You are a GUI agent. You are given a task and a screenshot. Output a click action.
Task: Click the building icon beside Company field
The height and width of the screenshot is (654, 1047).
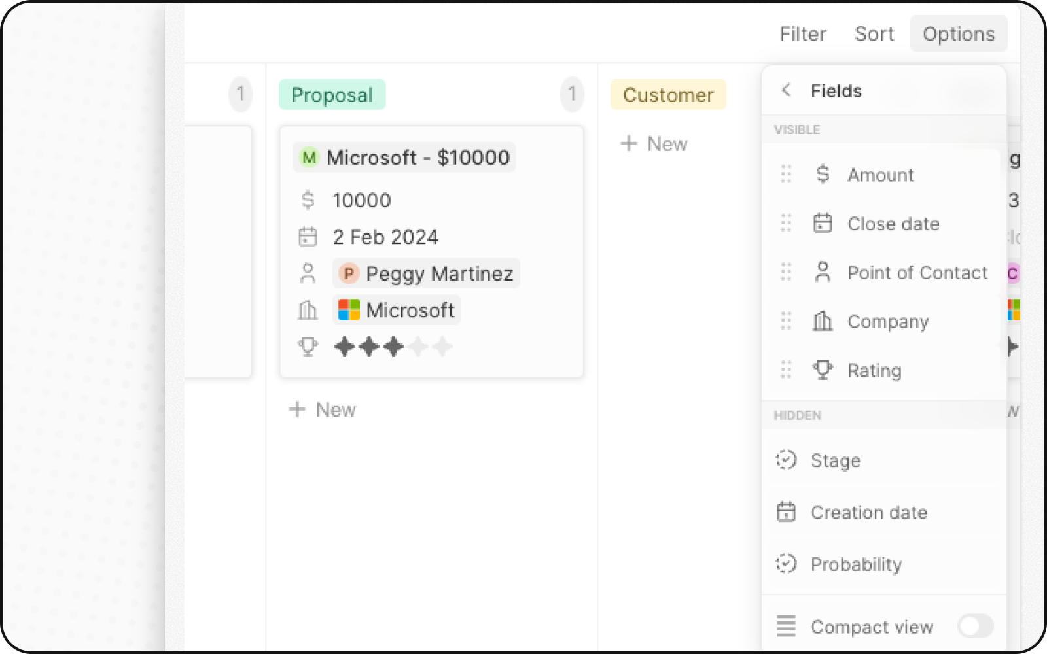823,321
